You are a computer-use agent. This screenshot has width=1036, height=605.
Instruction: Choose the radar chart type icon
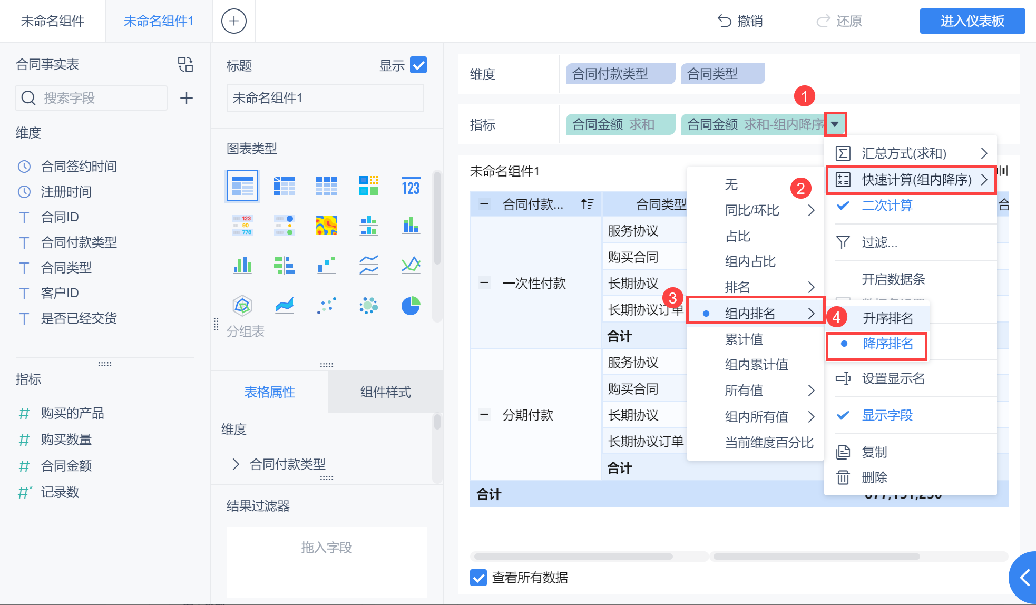click(x=242, y=305)
